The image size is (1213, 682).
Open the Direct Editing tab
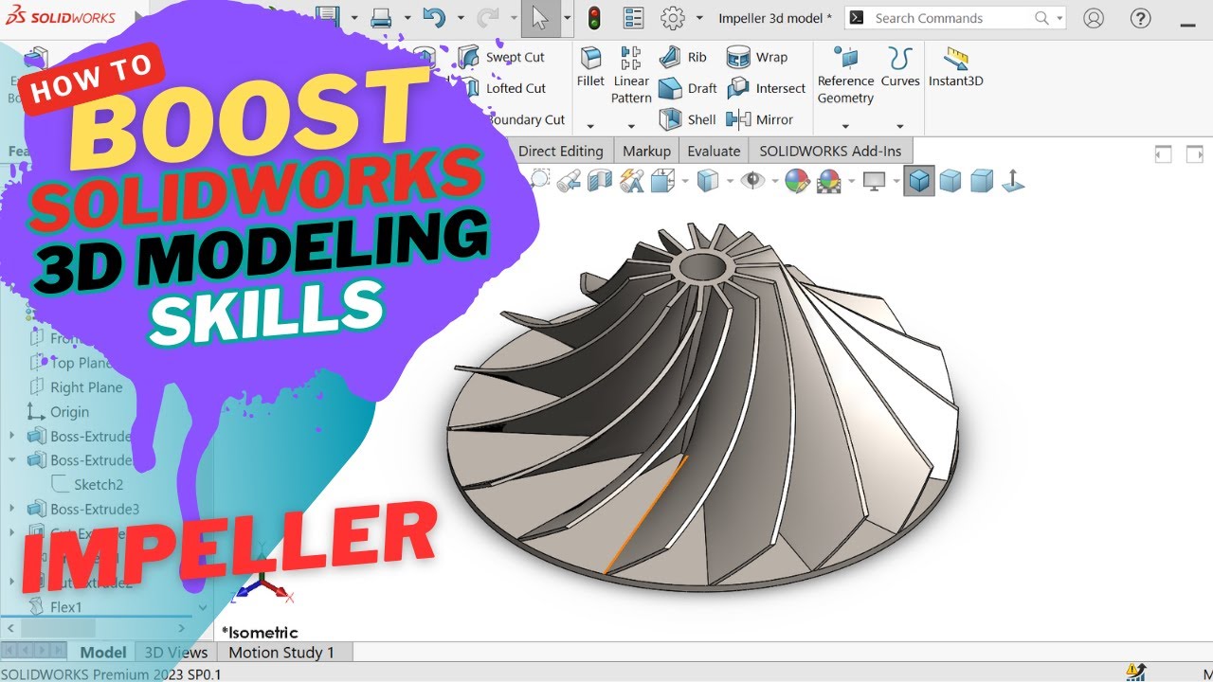coord(561,151)
